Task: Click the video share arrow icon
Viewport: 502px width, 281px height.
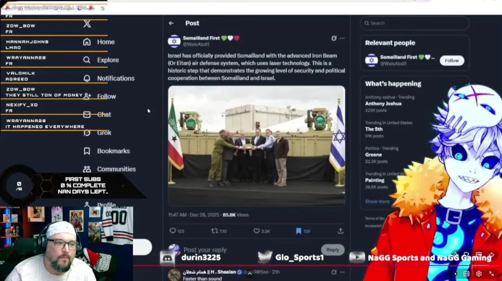Action: pos(491,256)
